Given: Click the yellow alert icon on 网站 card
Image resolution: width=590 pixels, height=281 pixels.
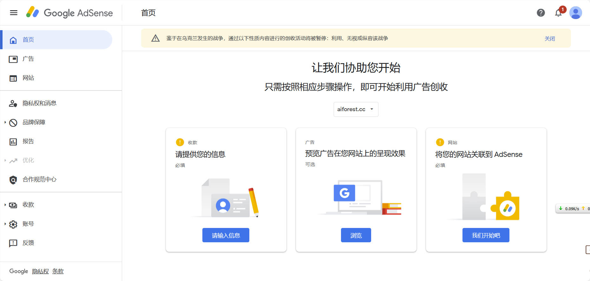Looking at the screenshot, I should pyautogui.click(x=440, y=142).
